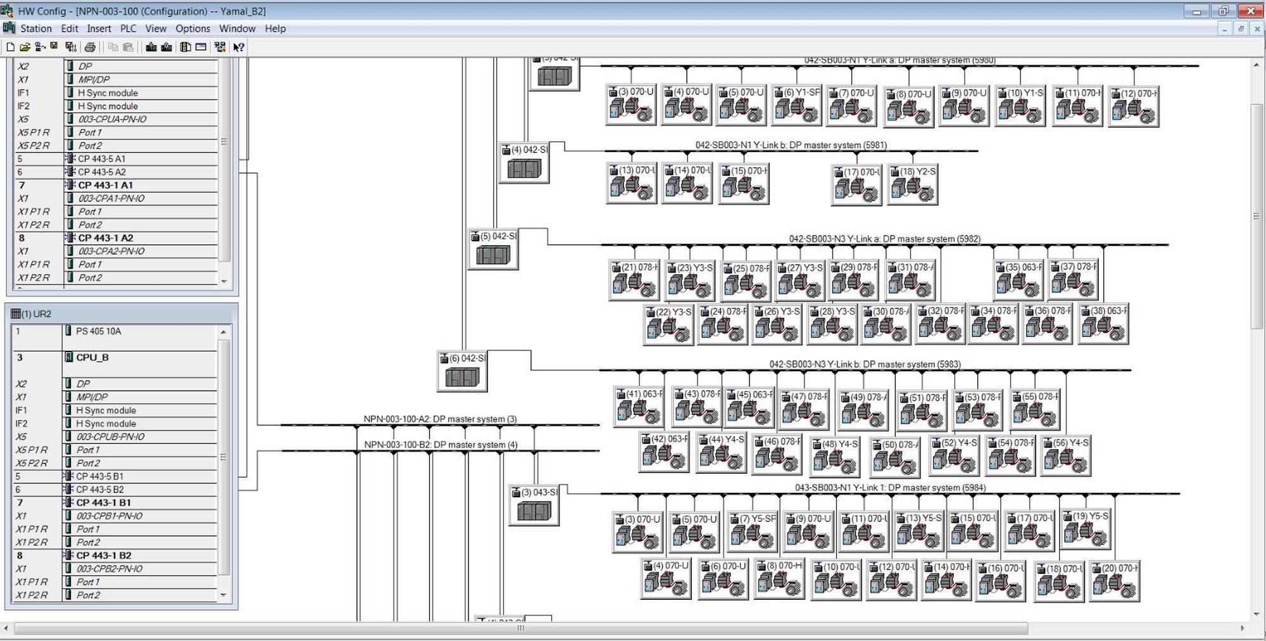Image resolution: width=1266 pixels, height=641 pixels.
Task: Select the CP 443-5 B2 row
Action: click(x=115, y=490)
